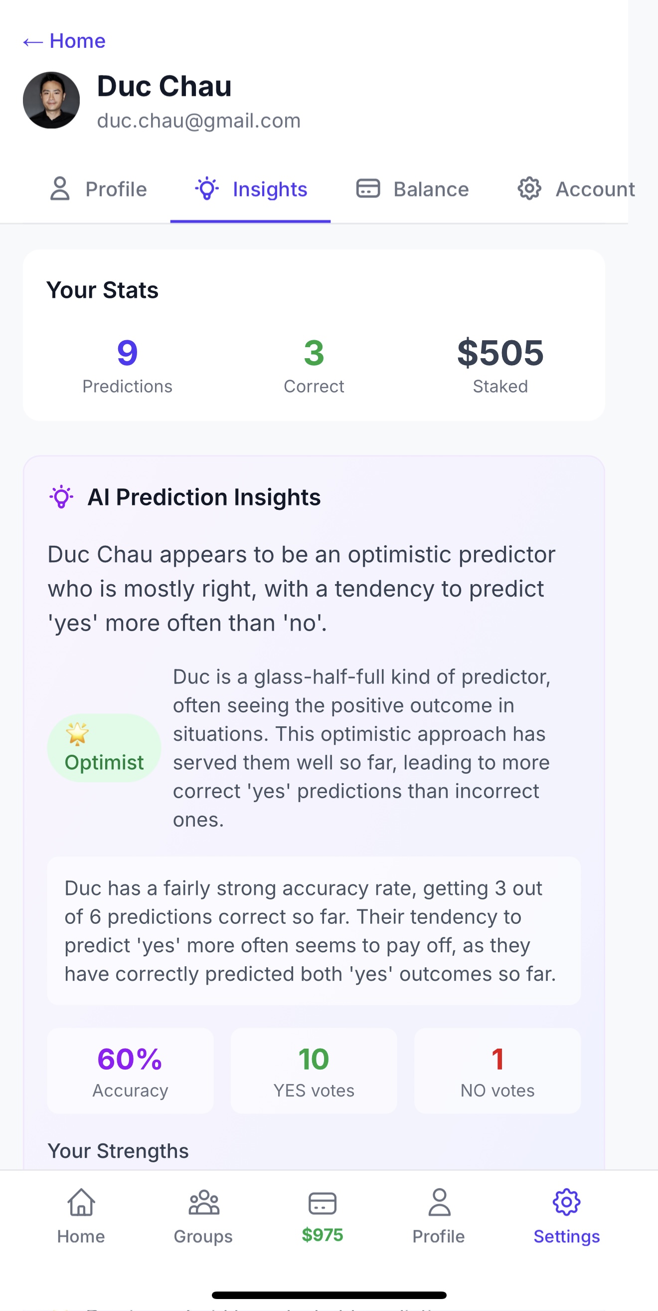The width and height of the screenshot is (658, 1311).
Task: Go back via the Home link
Action: 65,41
